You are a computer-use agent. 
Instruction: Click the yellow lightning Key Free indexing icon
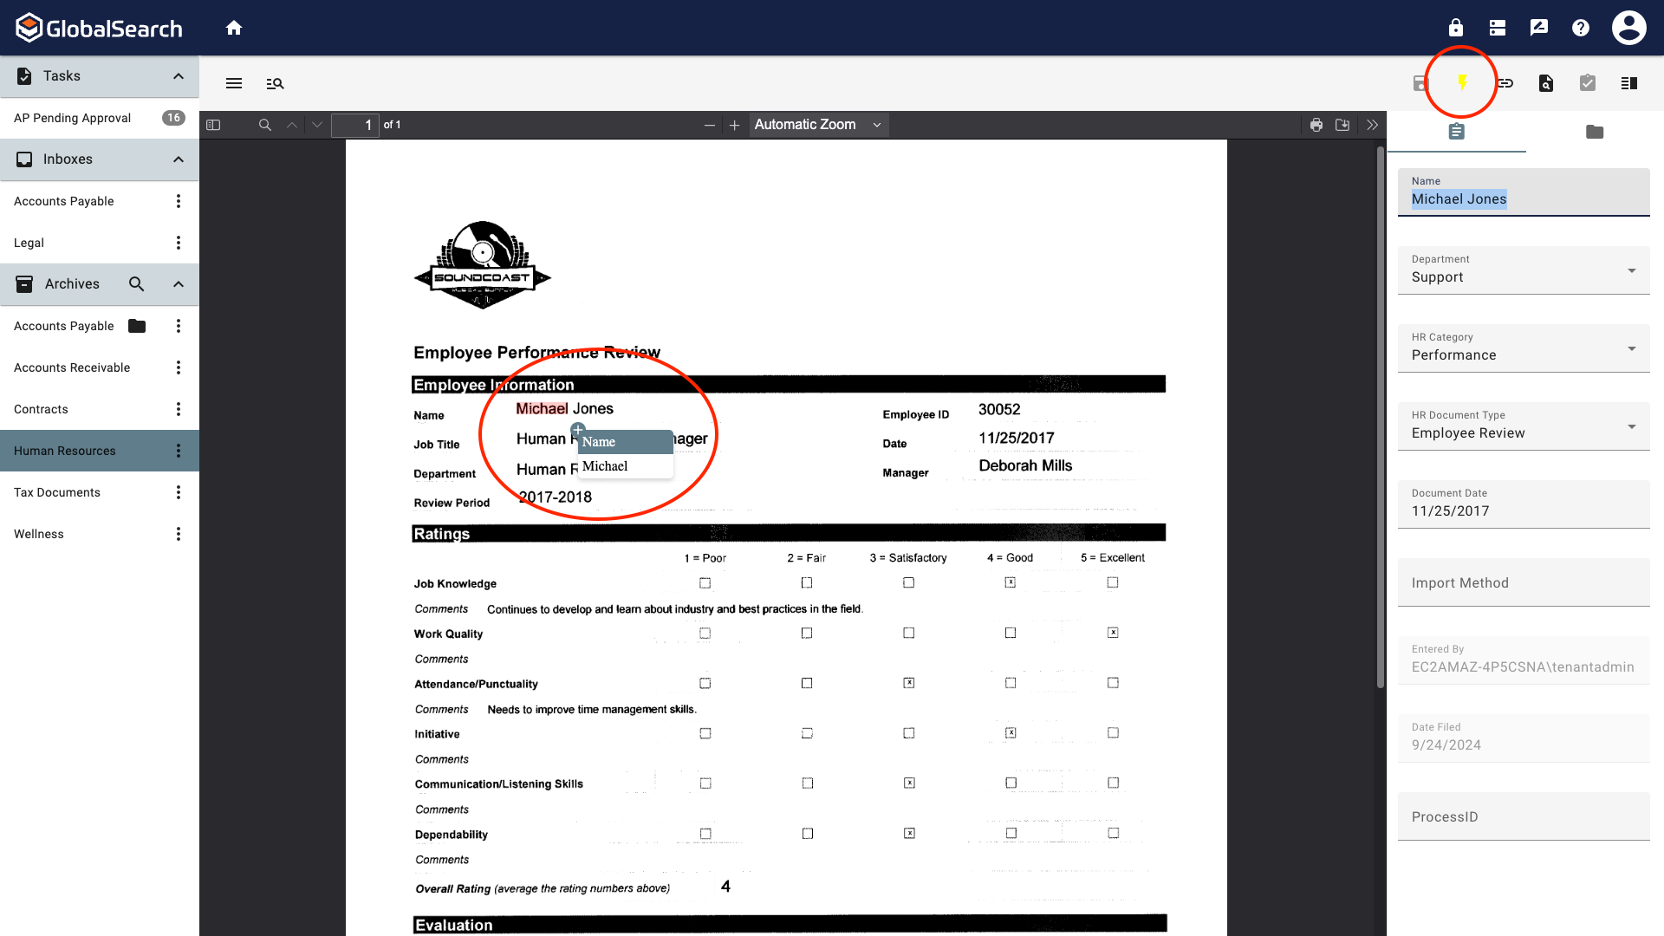click(1462, 82)
